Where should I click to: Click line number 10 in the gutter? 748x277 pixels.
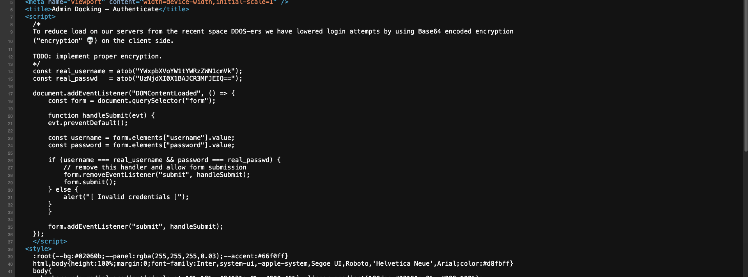tap(10, 41)
